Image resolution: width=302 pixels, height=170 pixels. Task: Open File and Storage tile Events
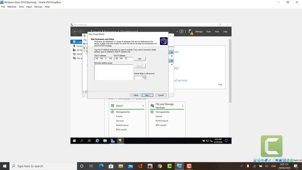coord(159,117)
